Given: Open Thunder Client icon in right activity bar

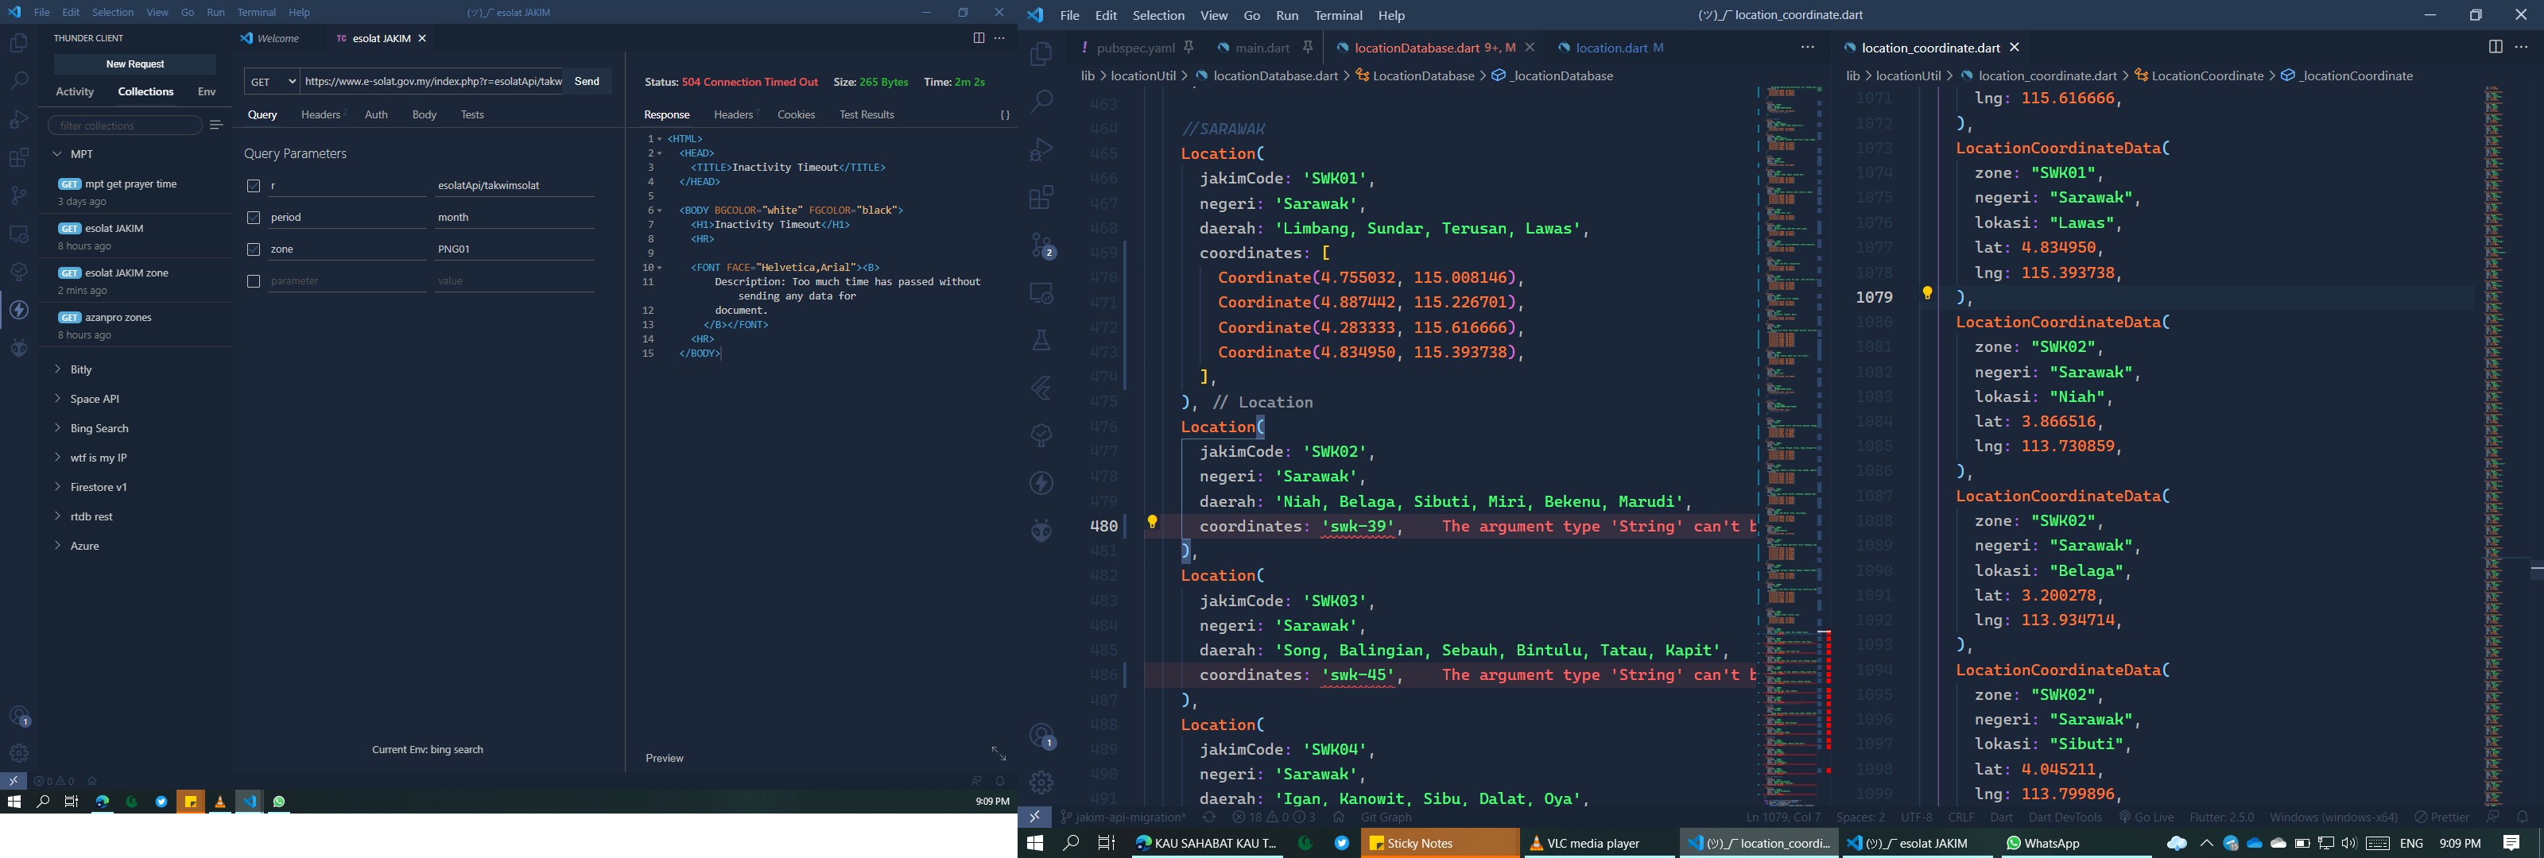Looking at the screenshot, I should 1041,483.
